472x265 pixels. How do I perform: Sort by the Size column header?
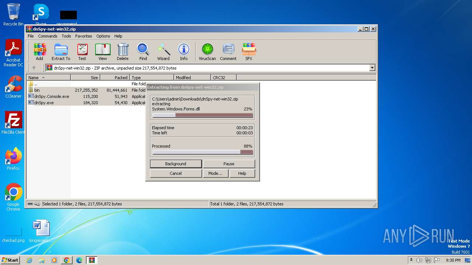coord(85,77)
